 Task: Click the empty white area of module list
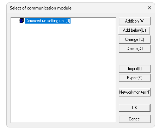coord(63,73)
